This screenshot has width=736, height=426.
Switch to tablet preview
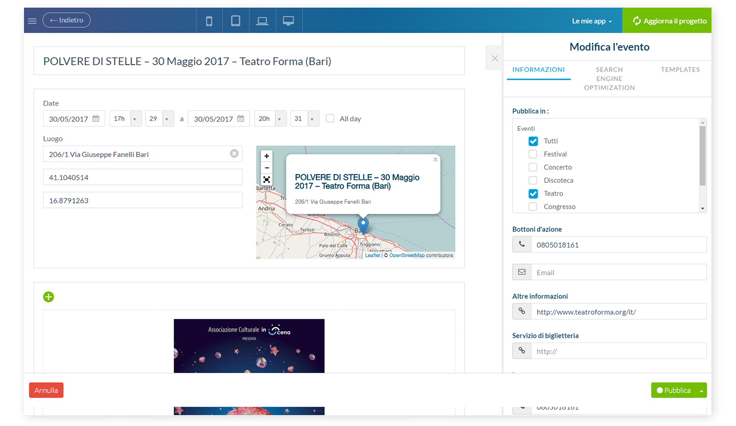pyautogui.click(x=236, y=21)
